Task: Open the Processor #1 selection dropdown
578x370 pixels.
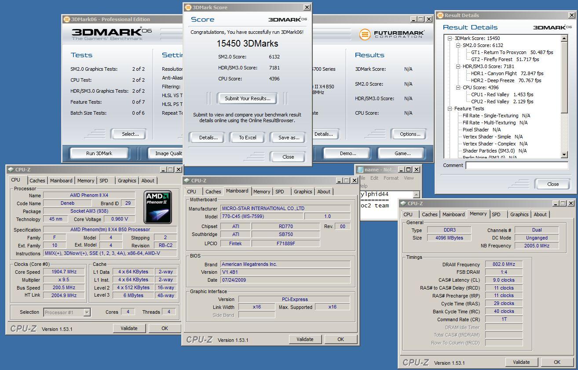Action: [x=87, y=312]
